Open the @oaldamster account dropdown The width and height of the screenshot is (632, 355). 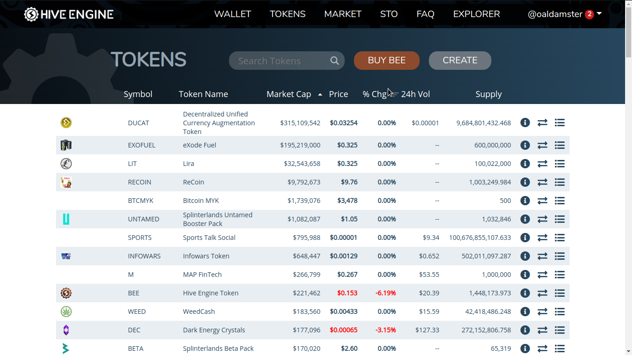pos(564,14)
